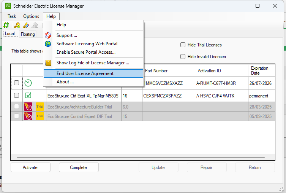Switch to the Floating tab

click(28, 34)
